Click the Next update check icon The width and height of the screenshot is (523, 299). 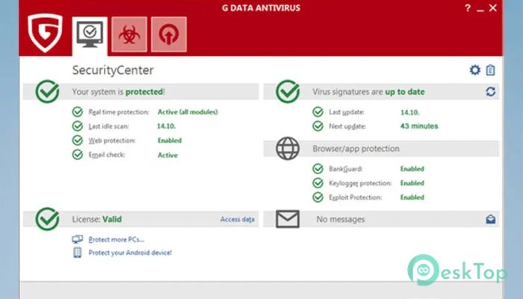pyautogui.click(x=318, y=126)
